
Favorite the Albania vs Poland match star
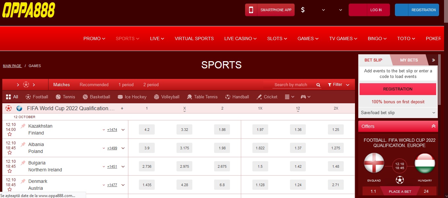10,153
